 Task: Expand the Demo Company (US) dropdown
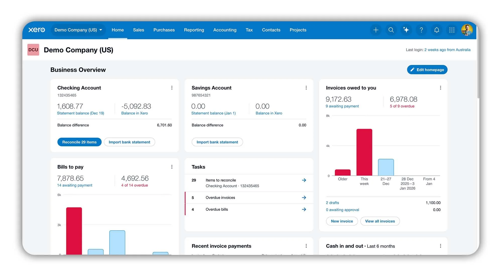click(x=78, y=30)
